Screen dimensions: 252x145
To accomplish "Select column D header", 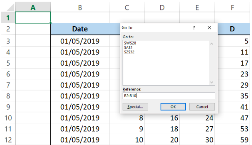I will 162,8.
